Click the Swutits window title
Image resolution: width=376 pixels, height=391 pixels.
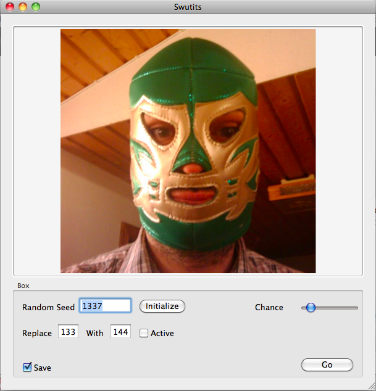(188, 7)
